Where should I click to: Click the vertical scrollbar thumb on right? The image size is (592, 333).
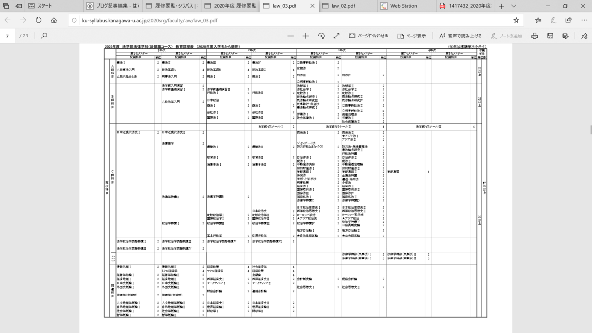(590, 130)
